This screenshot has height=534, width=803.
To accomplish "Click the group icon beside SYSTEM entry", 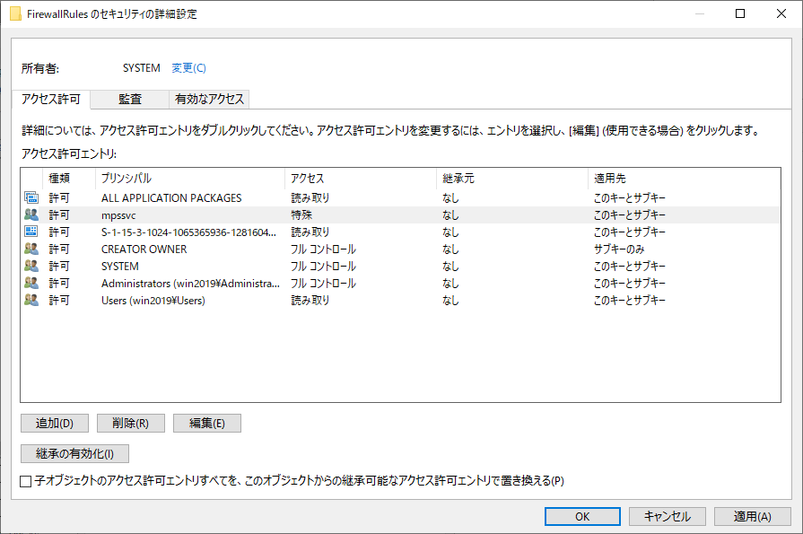I will pos(31,266).
